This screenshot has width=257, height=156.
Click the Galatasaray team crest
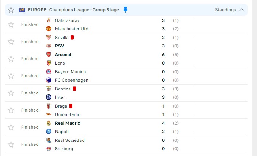(x=49, y=20)
